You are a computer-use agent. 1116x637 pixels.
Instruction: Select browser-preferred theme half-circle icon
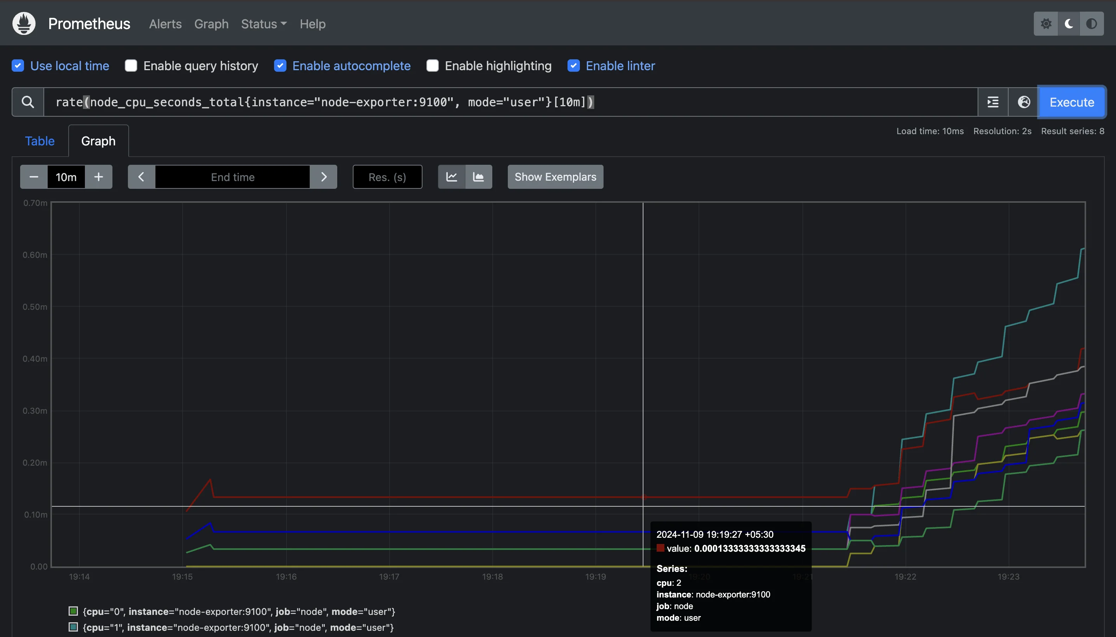tap(1092, 24)
